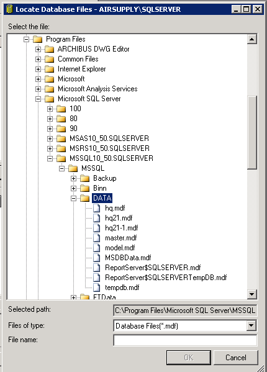This screenshot has width=267, height=372.
Task: Collapse the DATA folder node
Action: click(x=73, y=198)
